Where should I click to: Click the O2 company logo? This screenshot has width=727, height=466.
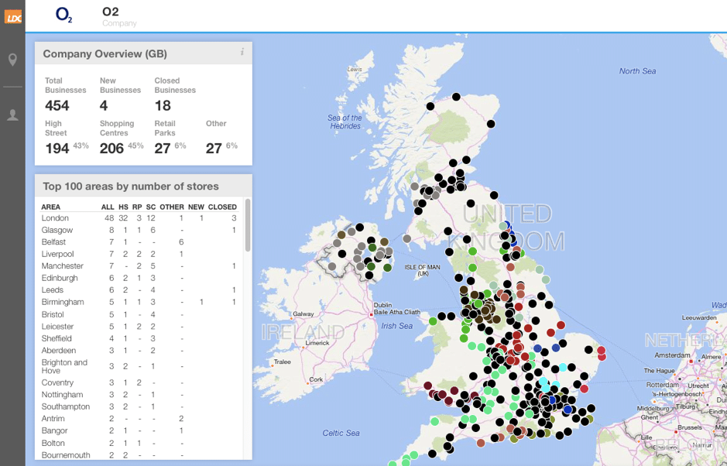click(x=63, y=15)
